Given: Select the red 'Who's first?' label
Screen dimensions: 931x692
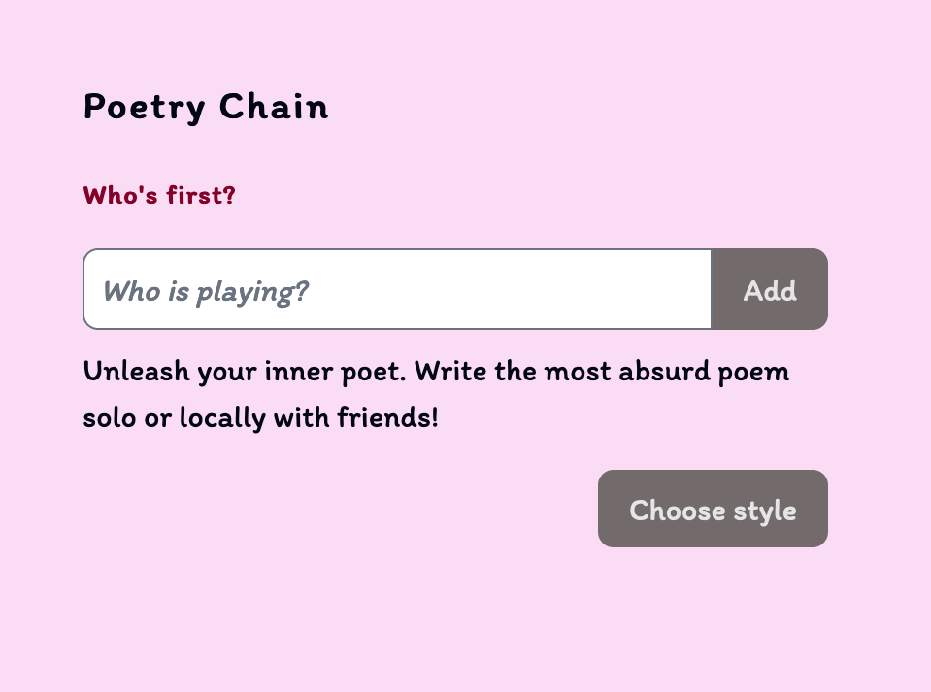Looking at the screenshot, I should coord(158,195).
